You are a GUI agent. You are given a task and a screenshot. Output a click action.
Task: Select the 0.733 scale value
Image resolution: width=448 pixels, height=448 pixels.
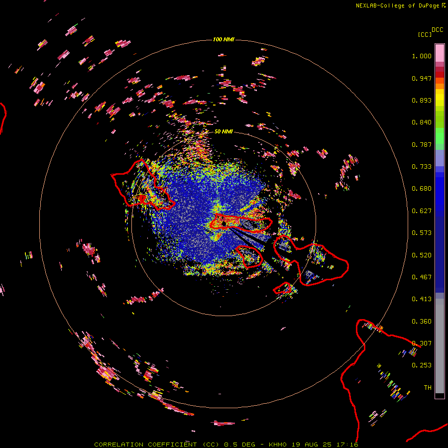click(422, 167)
